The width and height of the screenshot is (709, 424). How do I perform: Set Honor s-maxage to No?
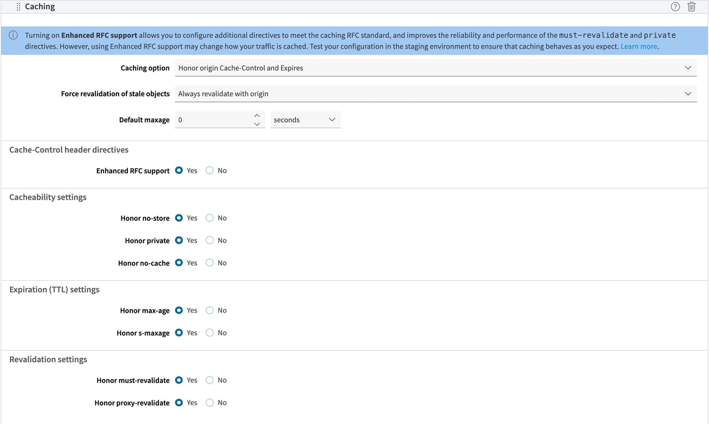coord(209,333)
